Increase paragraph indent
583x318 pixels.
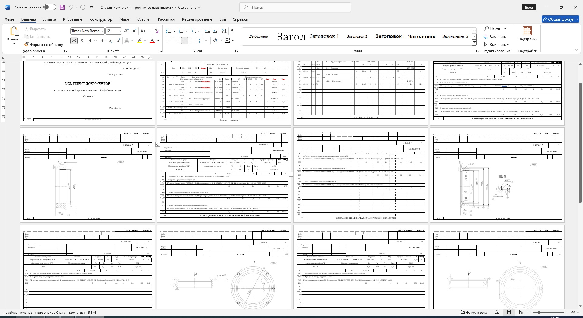click(215, 31)
